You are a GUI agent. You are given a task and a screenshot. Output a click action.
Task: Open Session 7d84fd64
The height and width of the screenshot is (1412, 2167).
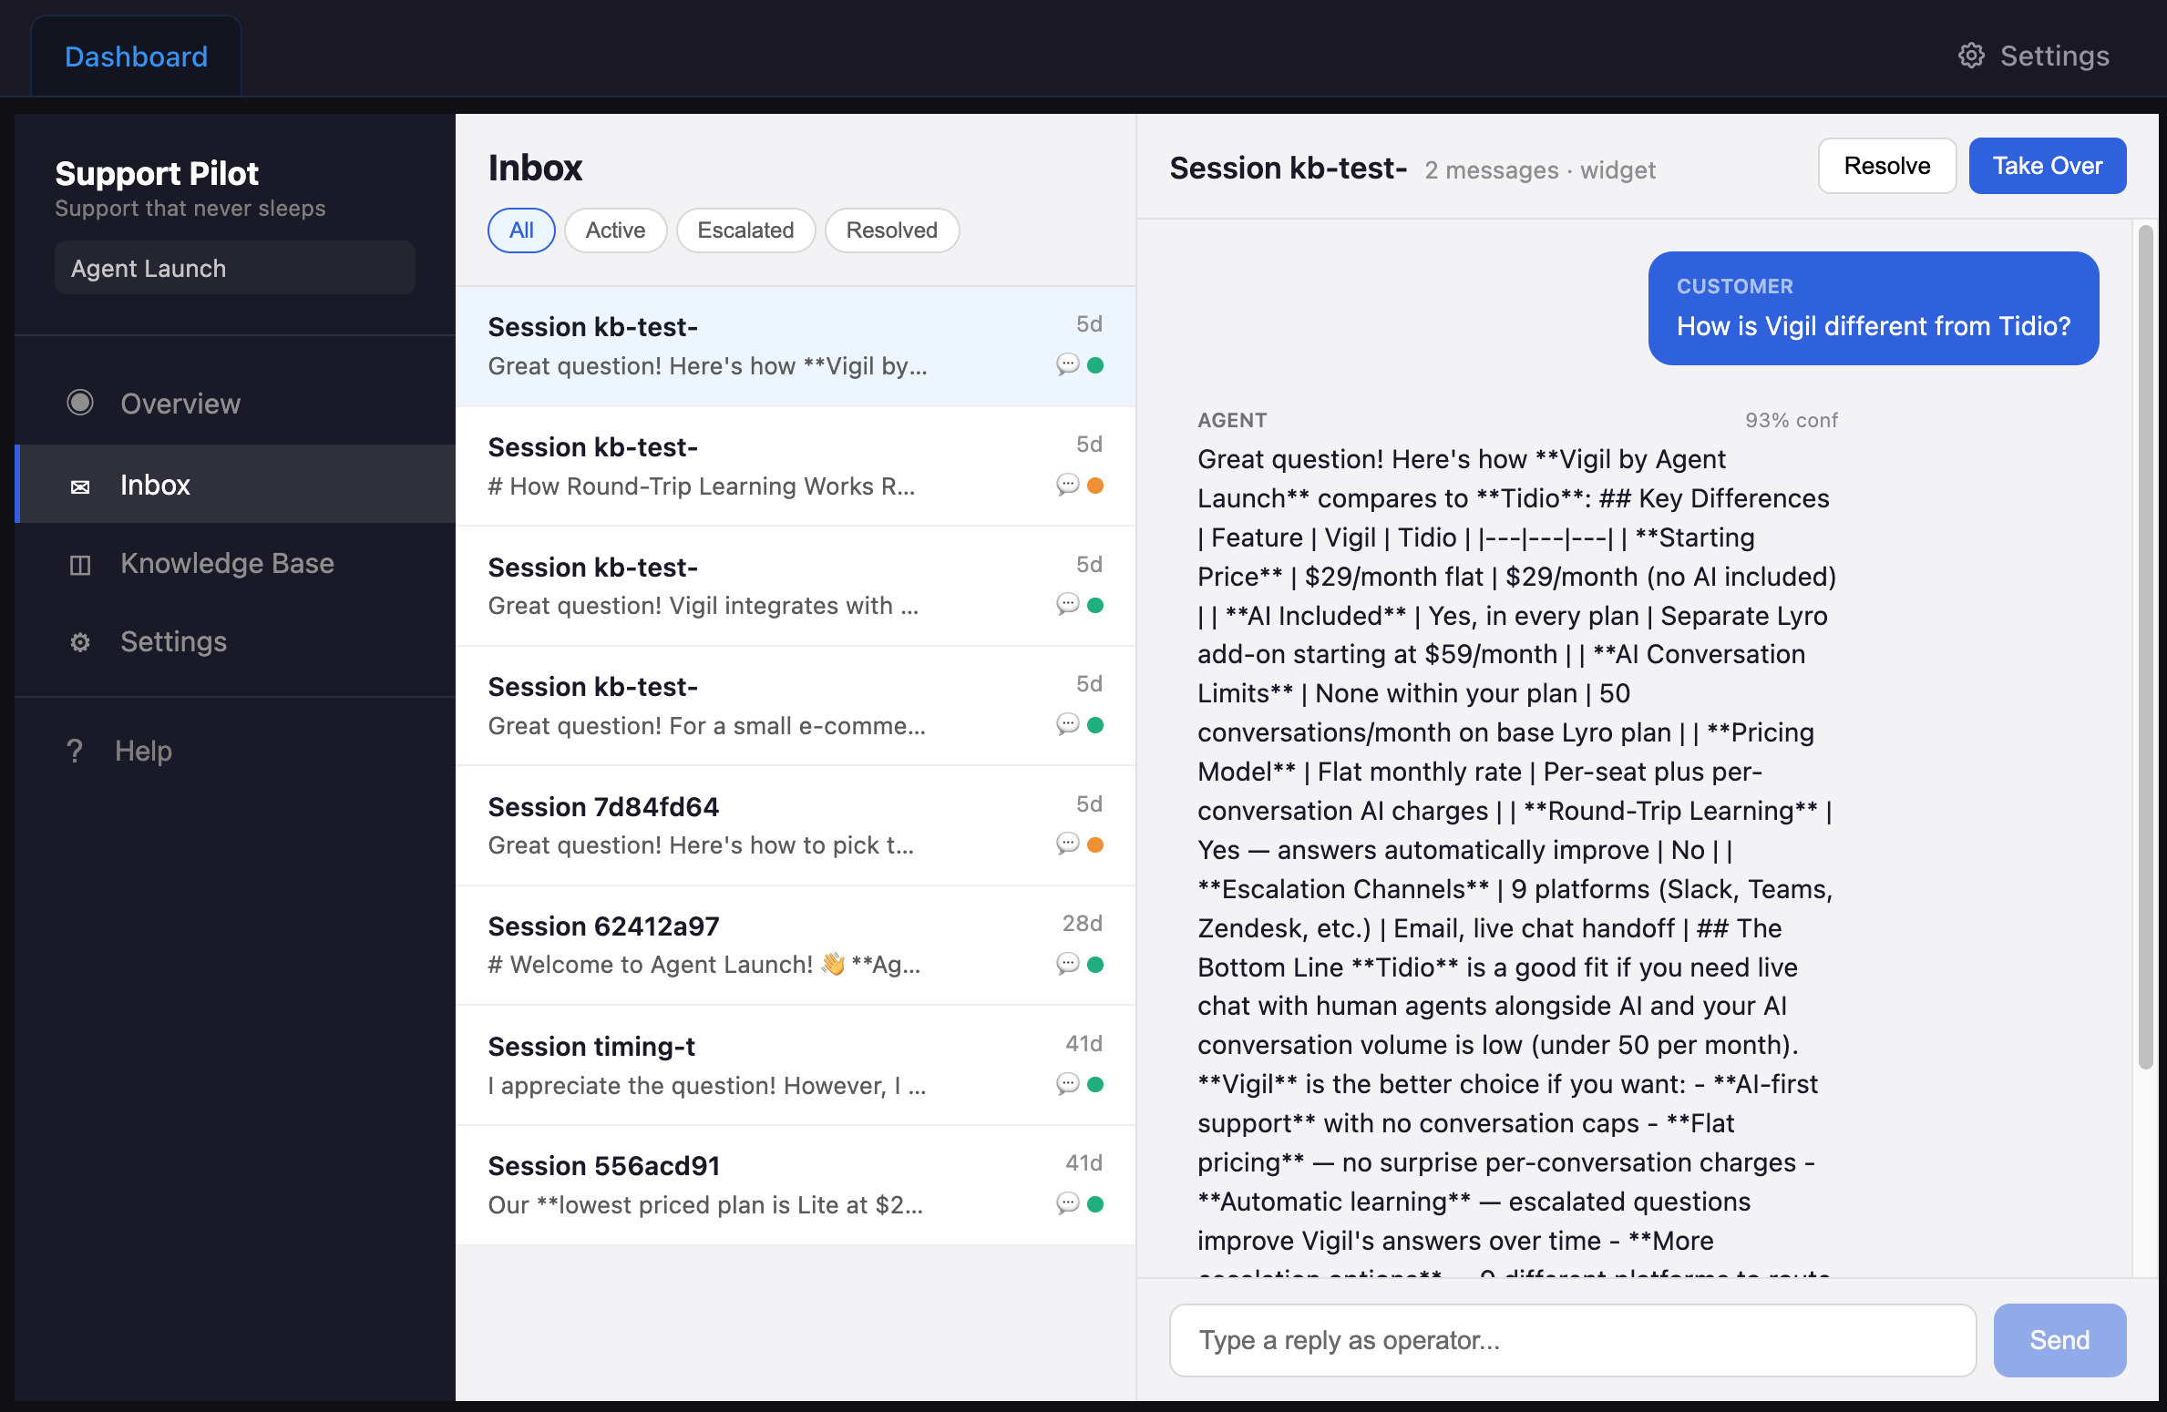[x=796, y=825]
